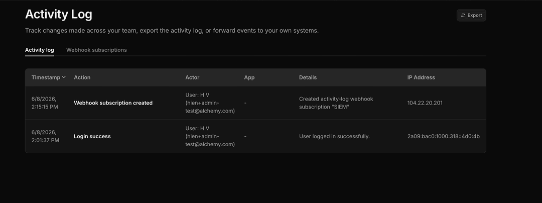Click the Details column header
542x203 pixels.
308,77
